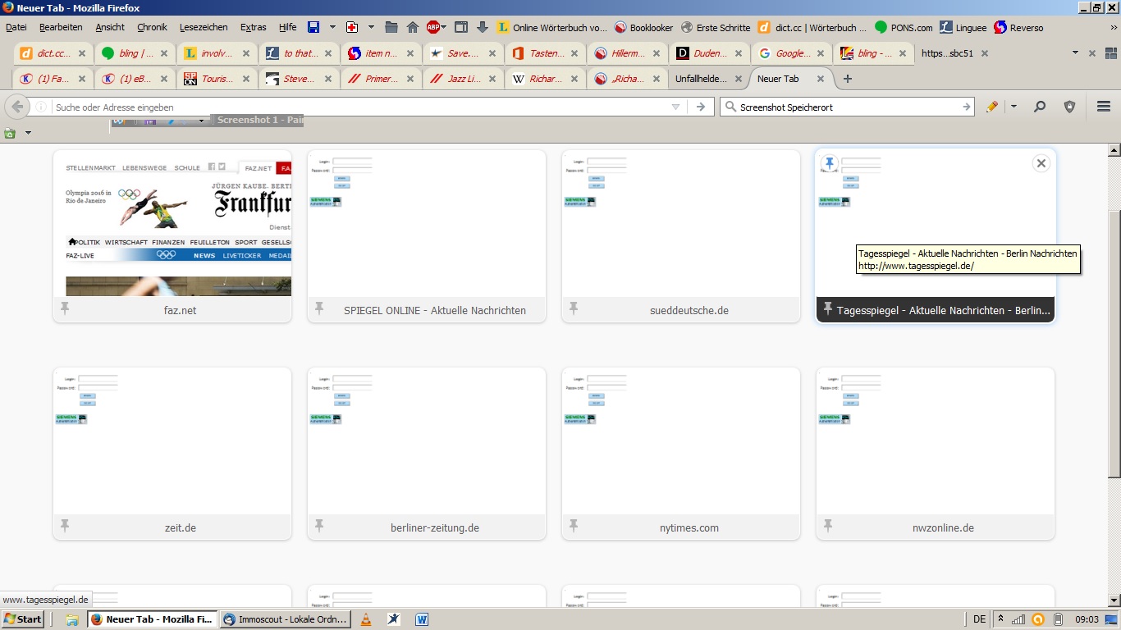Open Microsoft Word from the taskbar

(422, 619)
